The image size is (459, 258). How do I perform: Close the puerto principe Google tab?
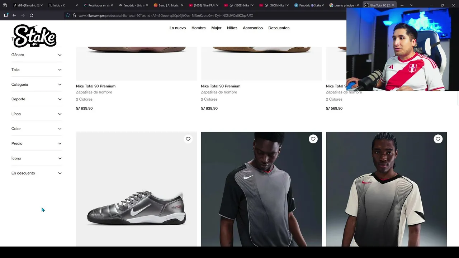[x=358, y=5]
